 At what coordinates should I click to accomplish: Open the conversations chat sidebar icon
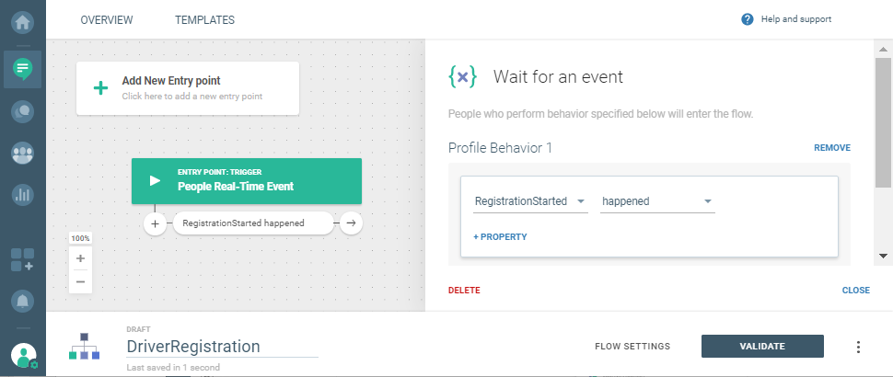coord(22,111)
